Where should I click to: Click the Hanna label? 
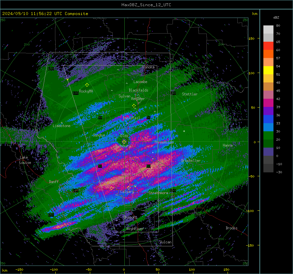228,145
